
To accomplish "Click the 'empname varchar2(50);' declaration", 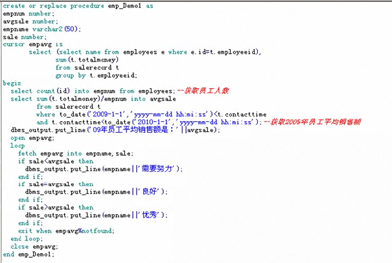I will 42,29.
